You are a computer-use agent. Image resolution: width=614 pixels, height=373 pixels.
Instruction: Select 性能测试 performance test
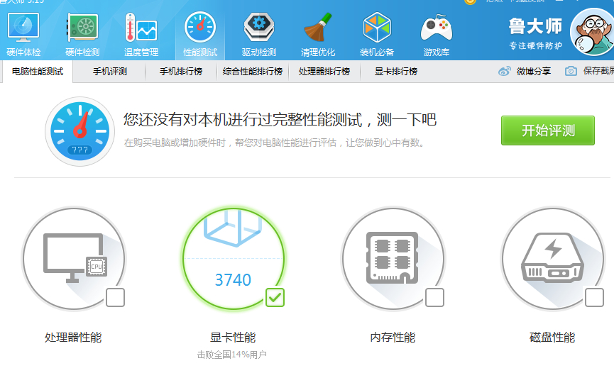200,35
